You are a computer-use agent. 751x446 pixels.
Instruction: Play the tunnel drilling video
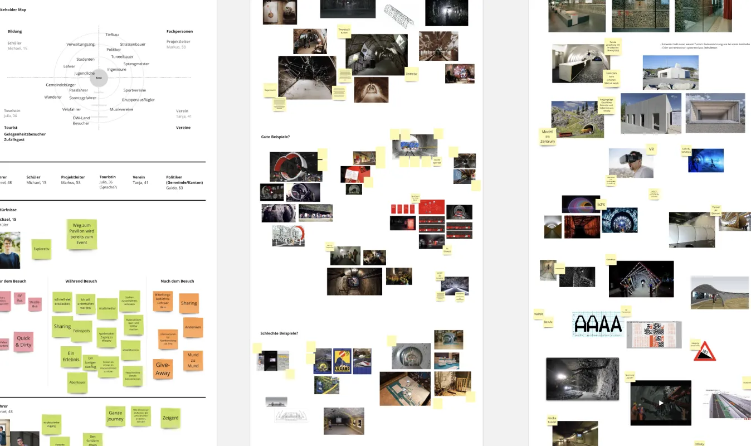[x=661, y=403]
